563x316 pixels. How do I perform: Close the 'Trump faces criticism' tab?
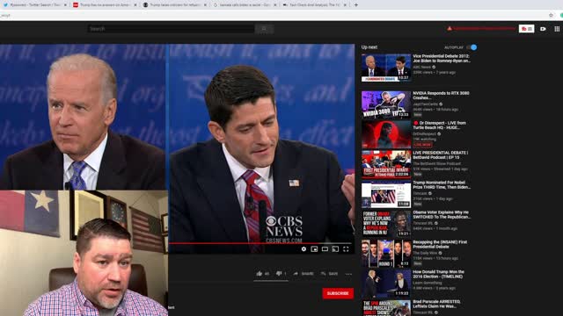coord(205,5)
